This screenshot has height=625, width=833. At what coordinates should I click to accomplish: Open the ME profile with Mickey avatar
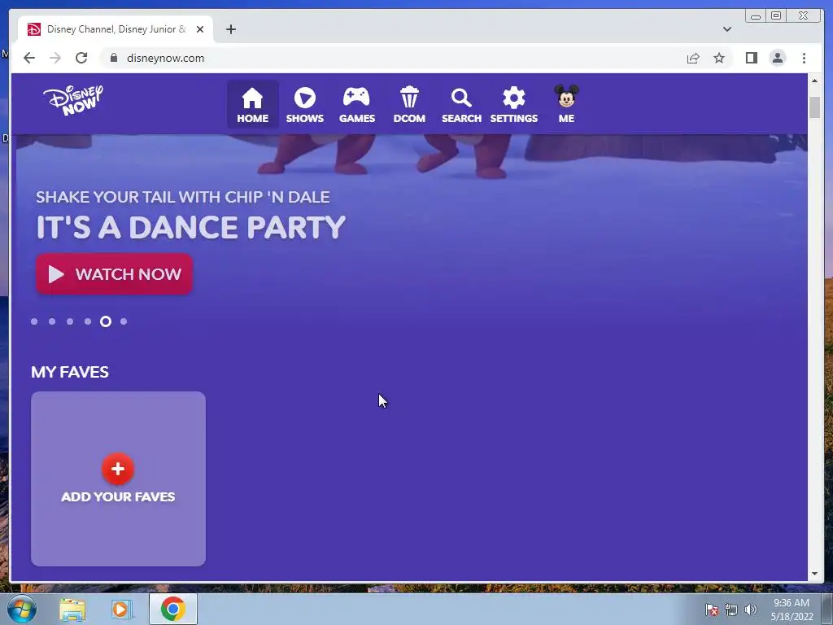point(566,104)
